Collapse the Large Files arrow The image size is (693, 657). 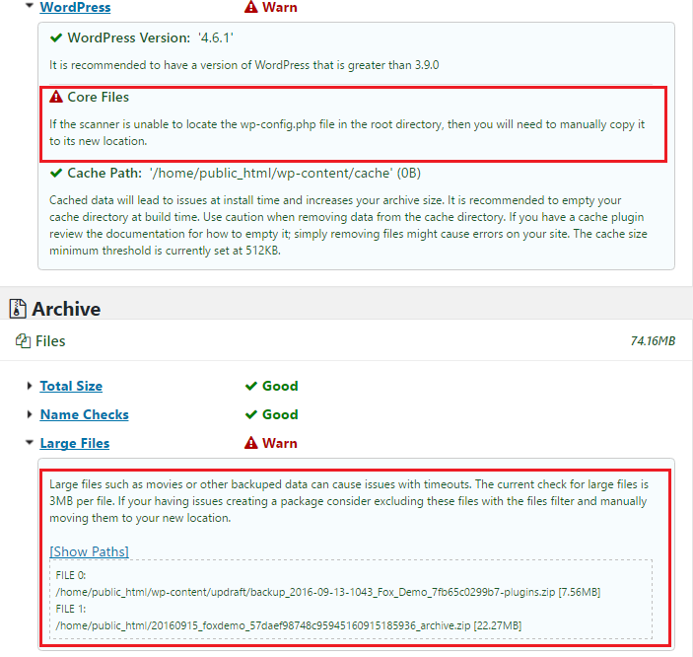(x=30, y=443)
